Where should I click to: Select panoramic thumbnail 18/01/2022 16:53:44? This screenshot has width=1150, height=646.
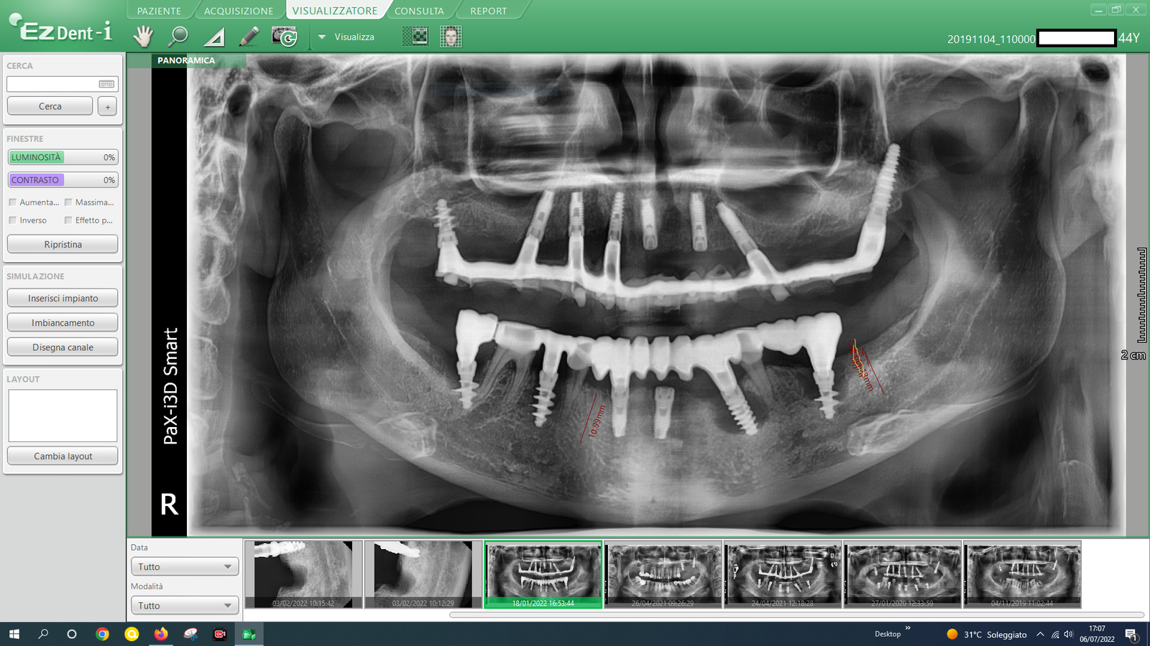pyautogui.click(x=543, y=574)
